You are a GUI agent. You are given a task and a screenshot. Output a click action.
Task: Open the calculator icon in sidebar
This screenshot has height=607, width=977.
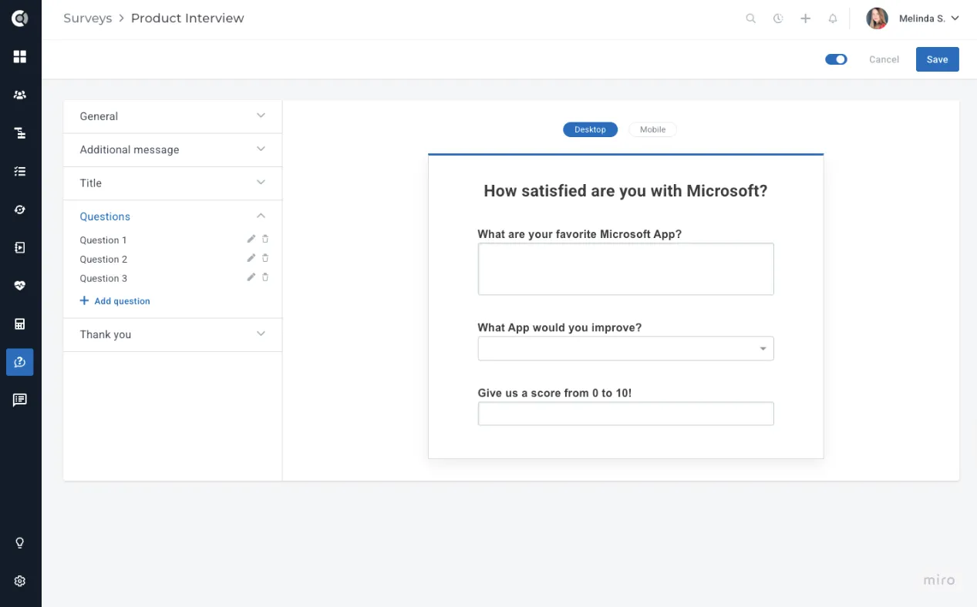(x=20, y=324)
